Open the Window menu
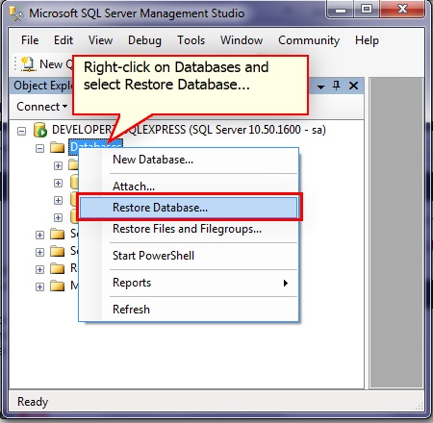 [x=242, y=40]
